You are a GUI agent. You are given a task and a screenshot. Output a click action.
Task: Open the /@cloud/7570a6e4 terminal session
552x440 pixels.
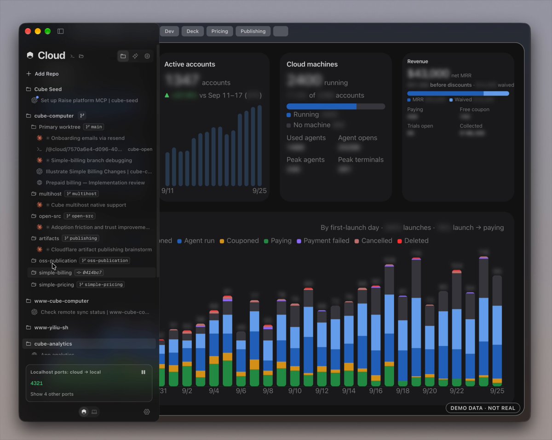pyautogui.click(x=94, y=149)
